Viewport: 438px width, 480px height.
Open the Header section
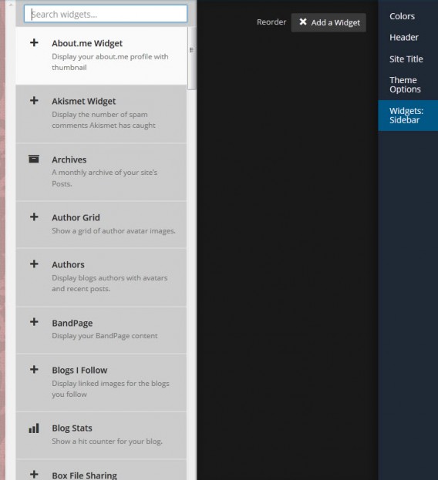click(x=404, y=37)
